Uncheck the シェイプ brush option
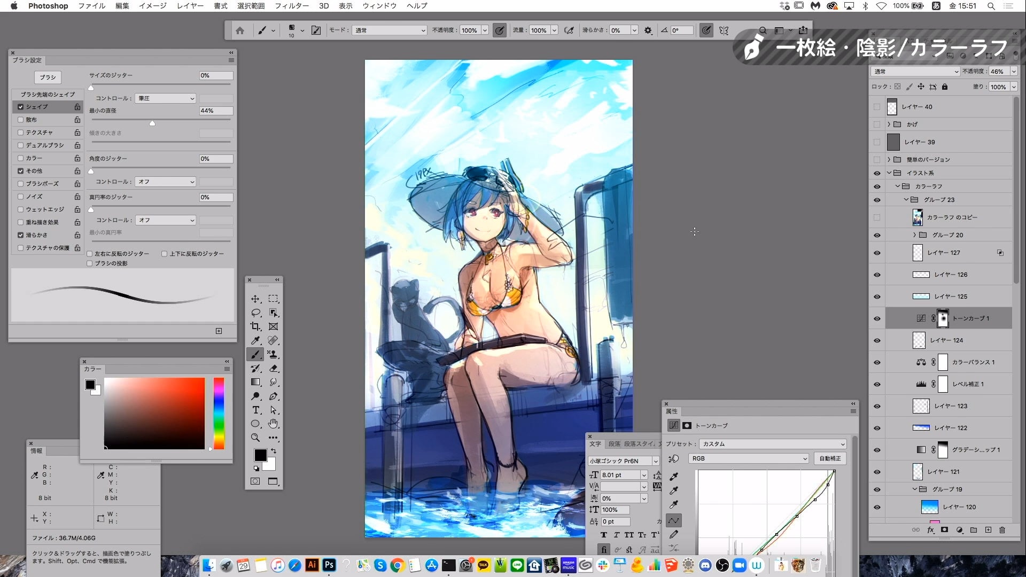 coord(20,107)
